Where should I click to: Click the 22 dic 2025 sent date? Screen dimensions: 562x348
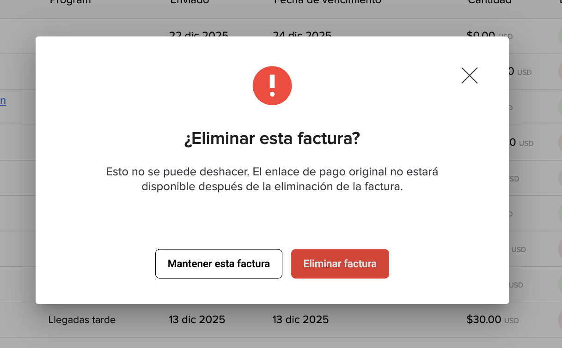(198, 35)
